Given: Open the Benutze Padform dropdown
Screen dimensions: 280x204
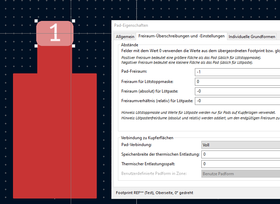Looking at the screenshot, I should (241, 174).
